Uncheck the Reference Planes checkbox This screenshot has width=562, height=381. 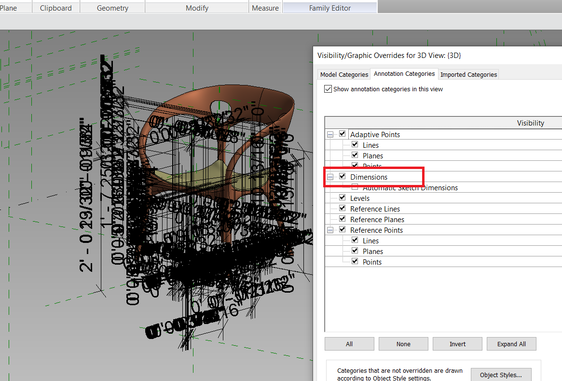[x=343, y=219]
